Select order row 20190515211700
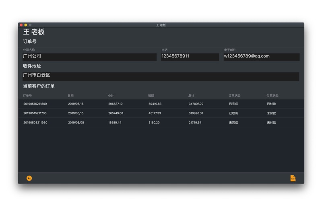 pos(35,113)
